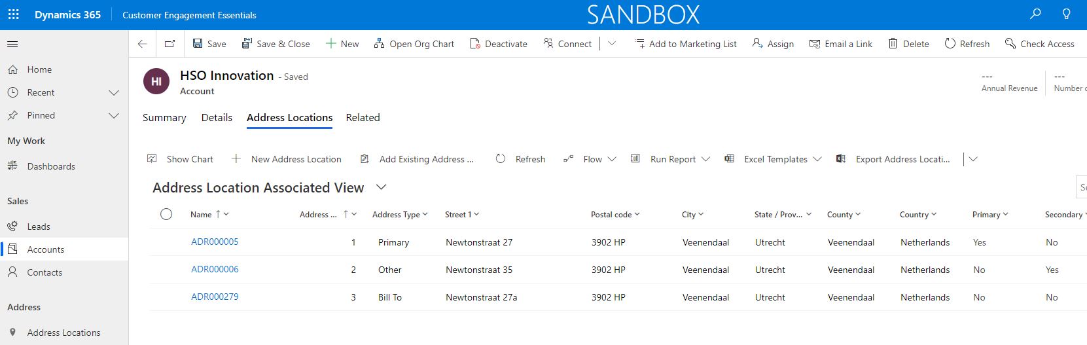Open the ADR000279 address record link
Viewport: 1087px width, 345px height.
click(x=215, y=297)
